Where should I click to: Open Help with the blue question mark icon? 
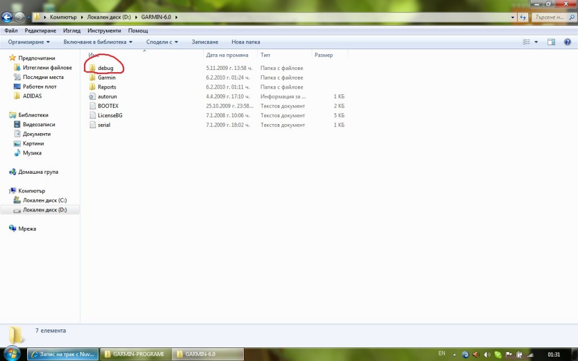pos(567,42)
